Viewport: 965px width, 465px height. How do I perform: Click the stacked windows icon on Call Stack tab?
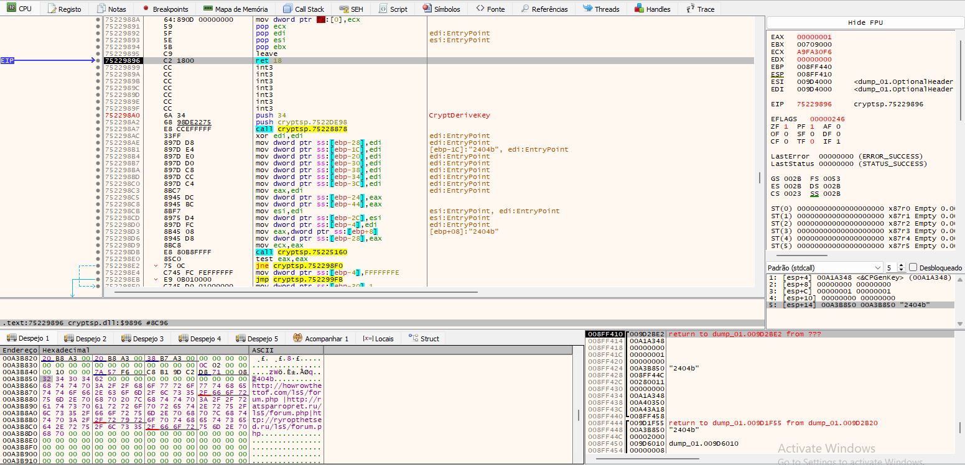287,9
